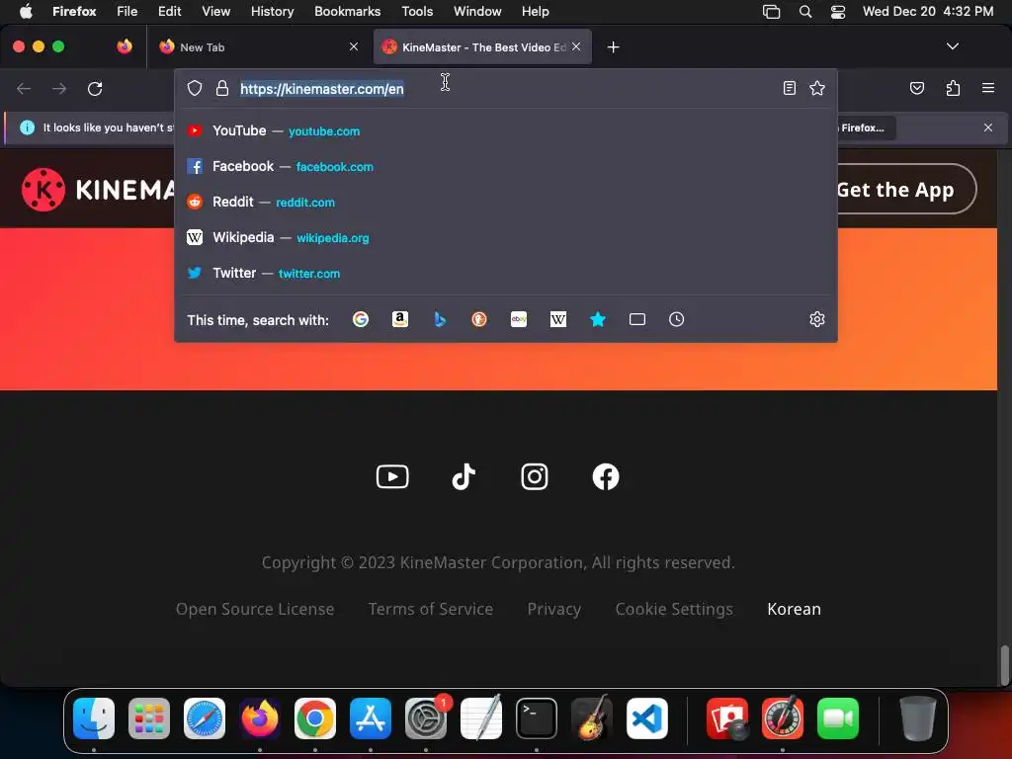The image size is (1012, 759).
Task: Dismiss the notification bar
Action: click(x=987, y=127)
